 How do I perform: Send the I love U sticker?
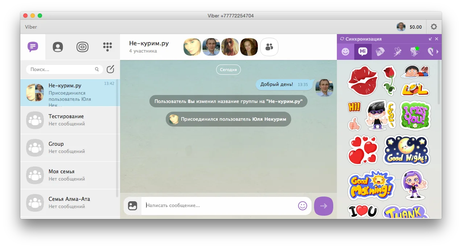363,211
